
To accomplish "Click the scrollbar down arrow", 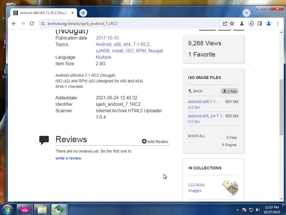I will (281, 199).
